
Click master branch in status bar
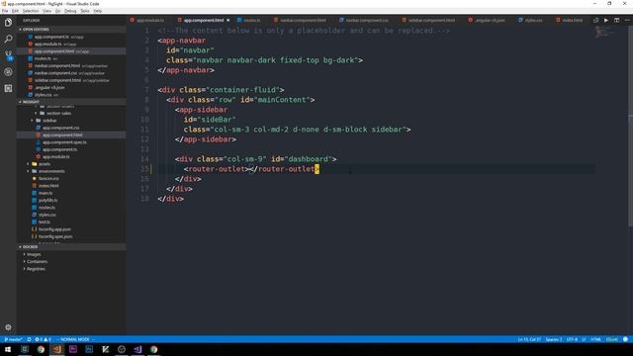(x=13, y=339)
